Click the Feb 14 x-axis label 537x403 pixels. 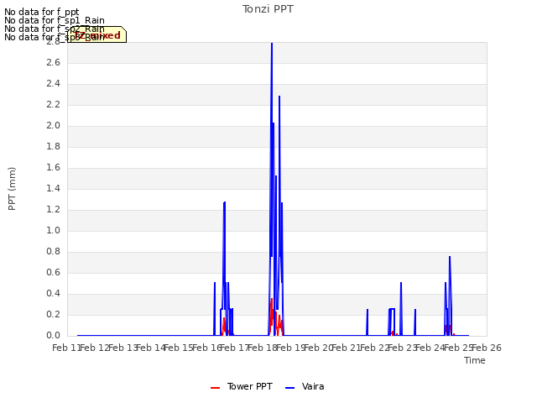click(x=150, y=348)
